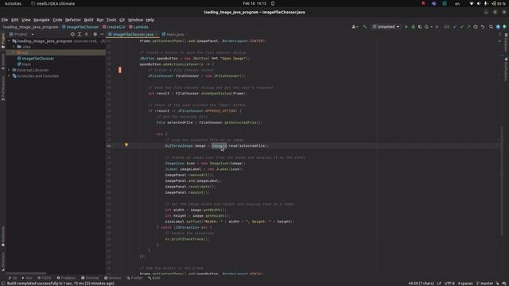Open Project panel gear options
Image resolution: width=509 pixels, height=286 pixels.
point(95,34)
